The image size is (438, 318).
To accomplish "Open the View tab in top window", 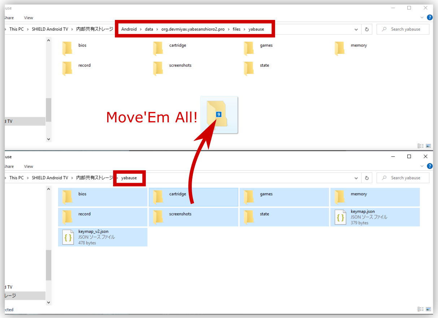I will [x=29, y=18].
